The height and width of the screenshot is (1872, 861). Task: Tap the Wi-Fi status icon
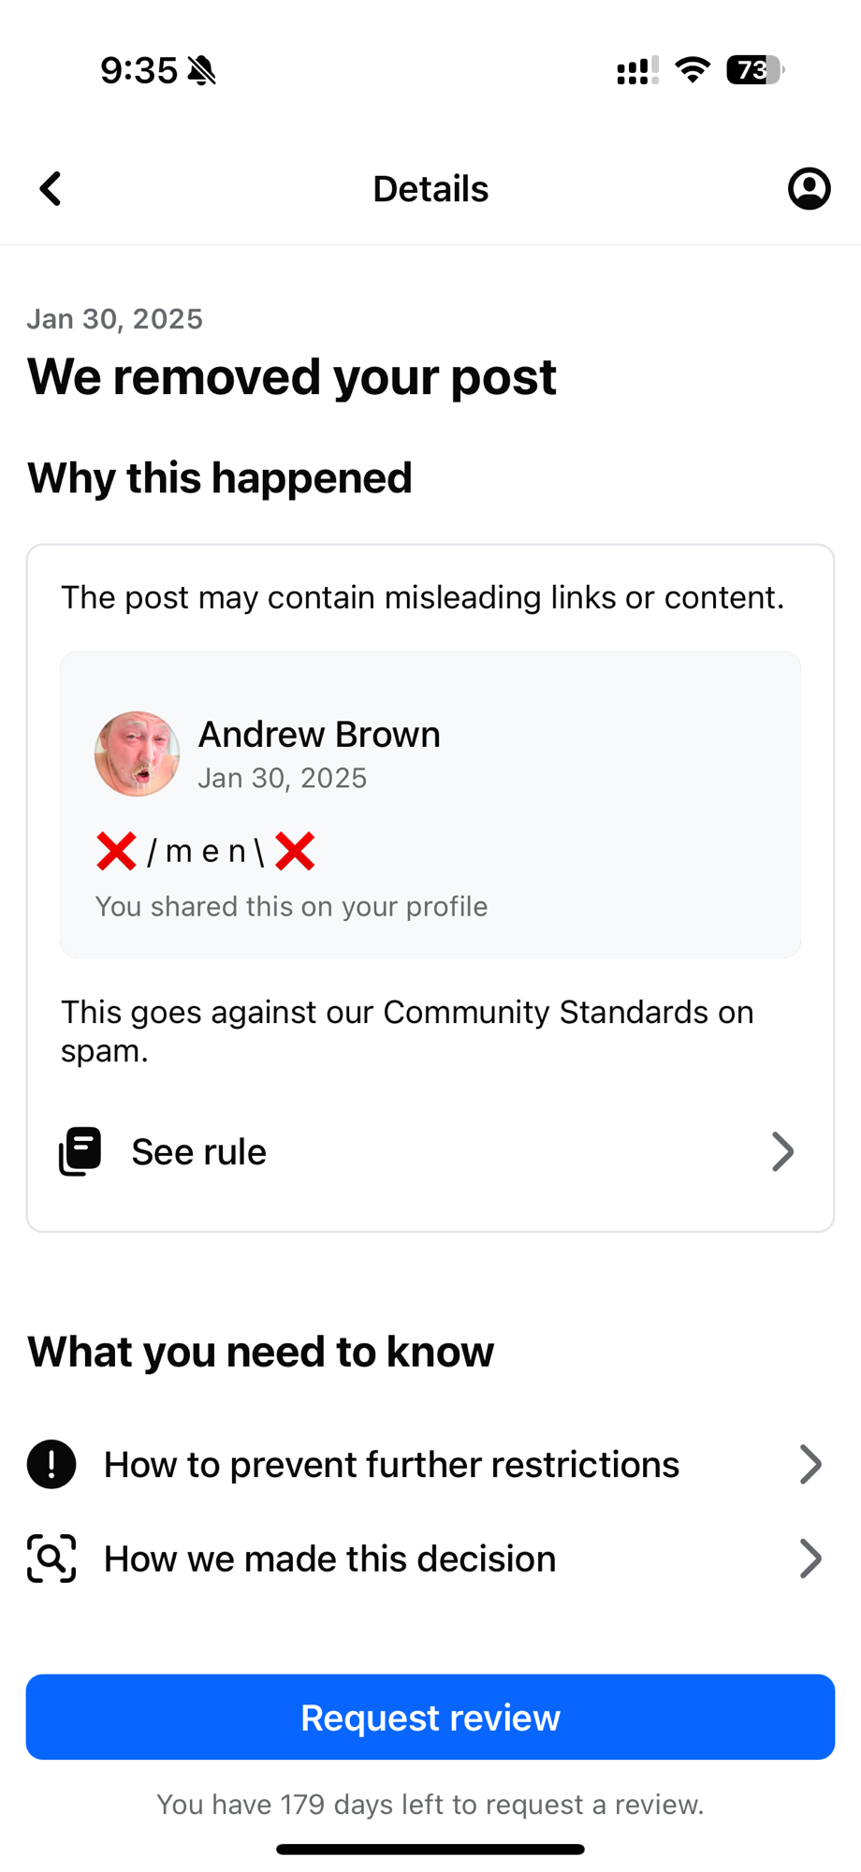(x=693, y=69)
